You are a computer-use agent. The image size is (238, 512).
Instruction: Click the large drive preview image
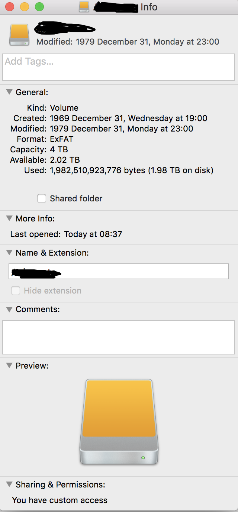(x=119, y=421)
